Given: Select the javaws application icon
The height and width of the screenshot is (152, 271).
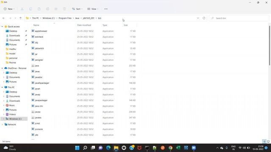Looking at the screenshot, I should point(33,118).
